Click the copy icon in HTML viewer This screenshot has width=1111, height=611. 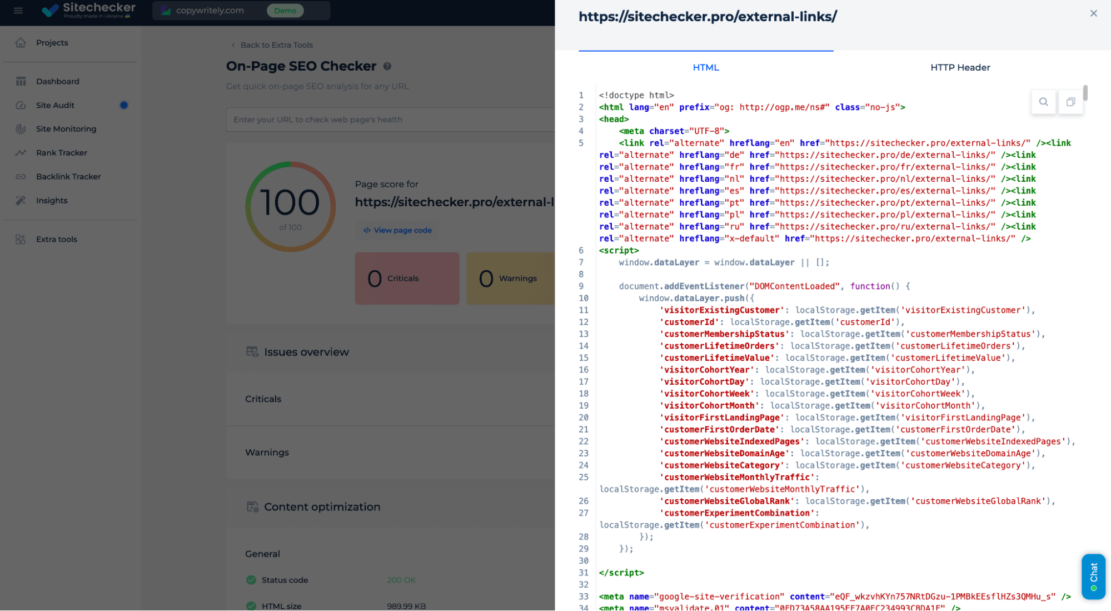1070,102
